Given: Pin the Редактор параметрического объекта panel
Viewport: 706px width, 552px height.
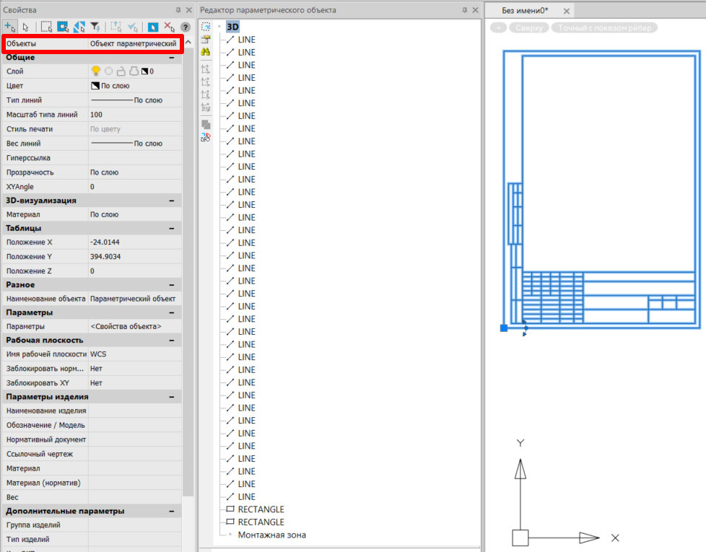Looking at the screenshot, I should click(465, 10).
